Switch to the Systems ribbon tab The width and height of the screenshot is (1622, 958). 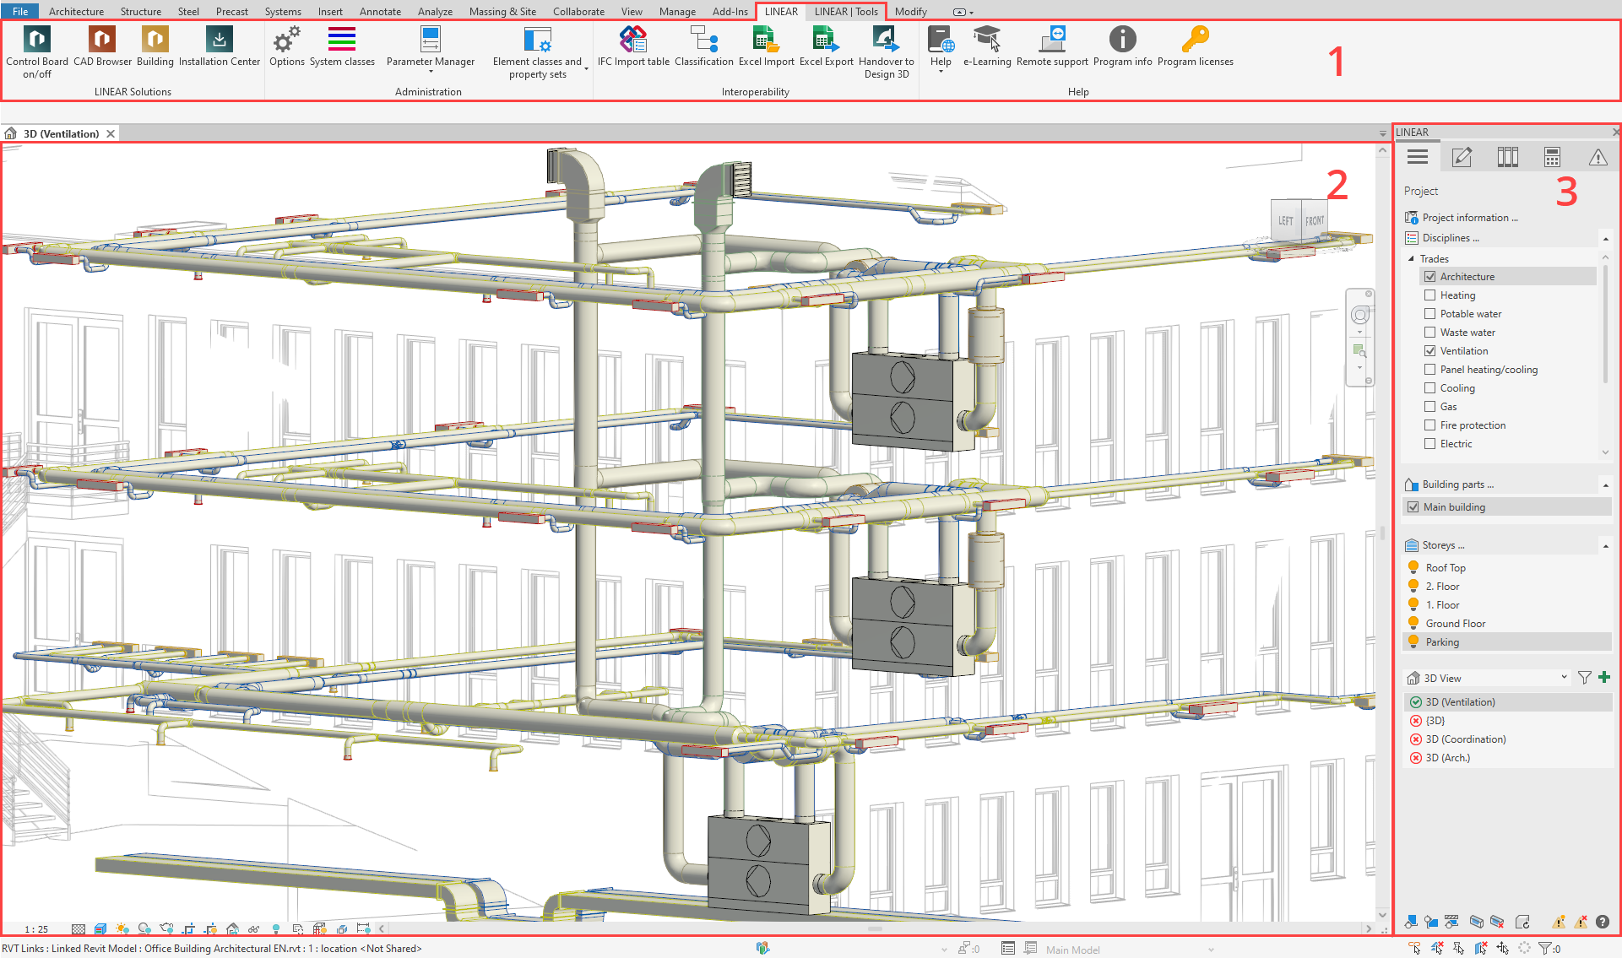click(x=283, y=11)
